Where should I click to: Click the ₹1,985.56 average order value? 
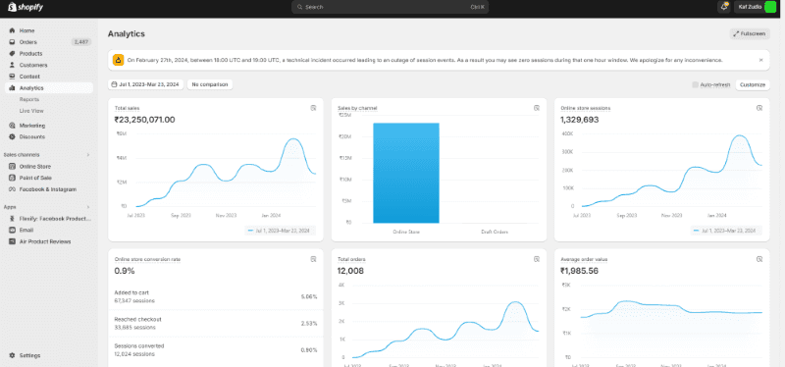click(579, 271)
